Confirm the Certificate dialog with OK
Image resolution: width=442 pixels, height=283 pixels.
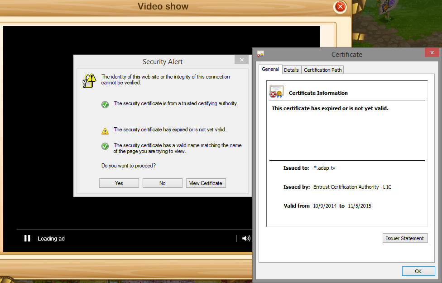(418, 271)
